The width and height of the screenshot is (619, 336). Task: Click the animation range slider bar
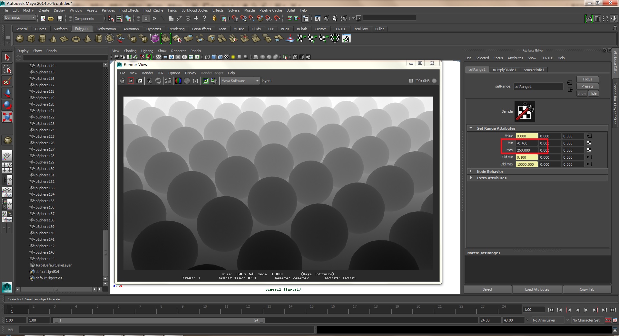tap(158, 320)
